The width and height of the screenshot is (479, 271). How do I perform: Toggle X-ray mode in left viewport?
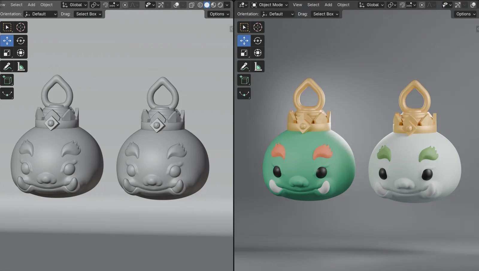pyautogui.click(x=192, y=5)
